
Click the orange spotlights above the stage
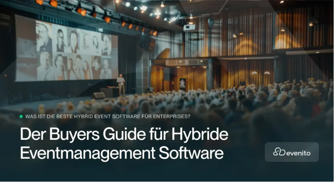(x=96, y=16)
